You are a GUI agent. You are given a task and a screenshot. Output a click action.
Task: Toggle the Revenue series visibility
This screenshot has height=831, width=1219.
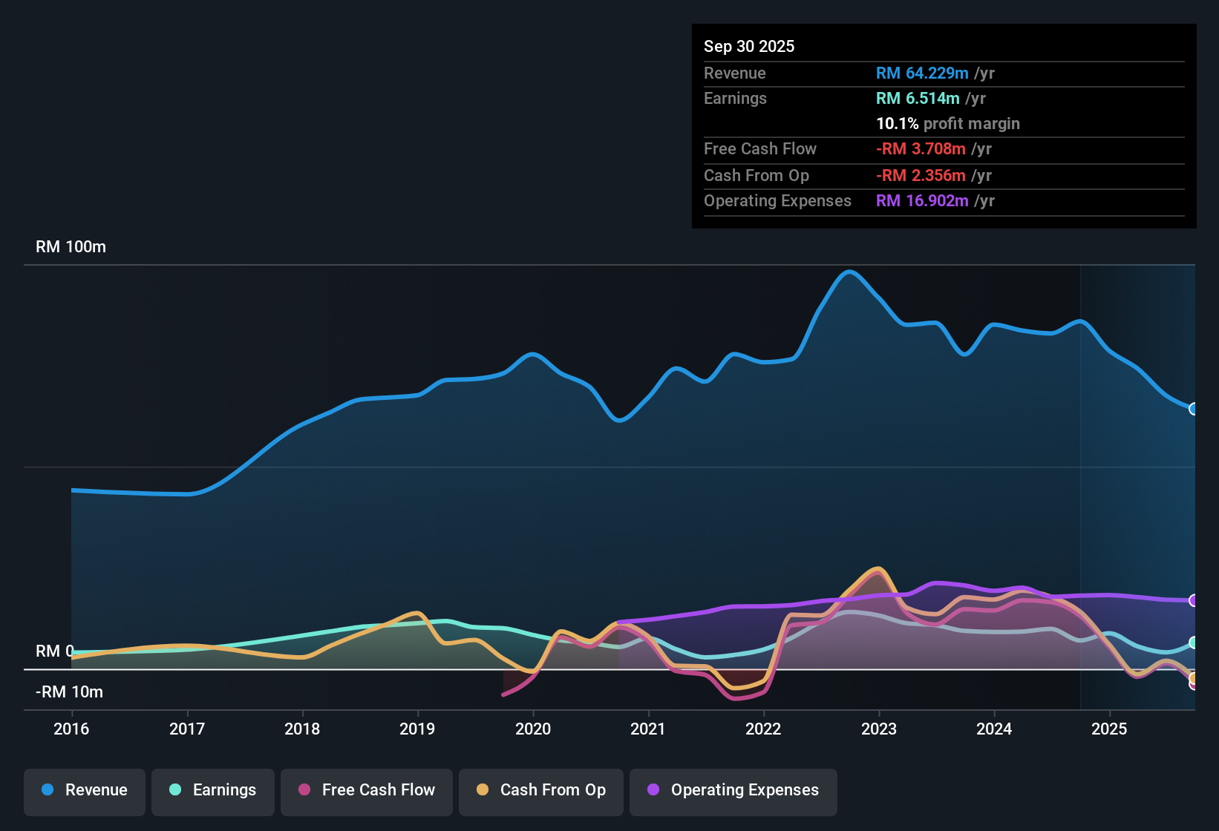[84, 790]
